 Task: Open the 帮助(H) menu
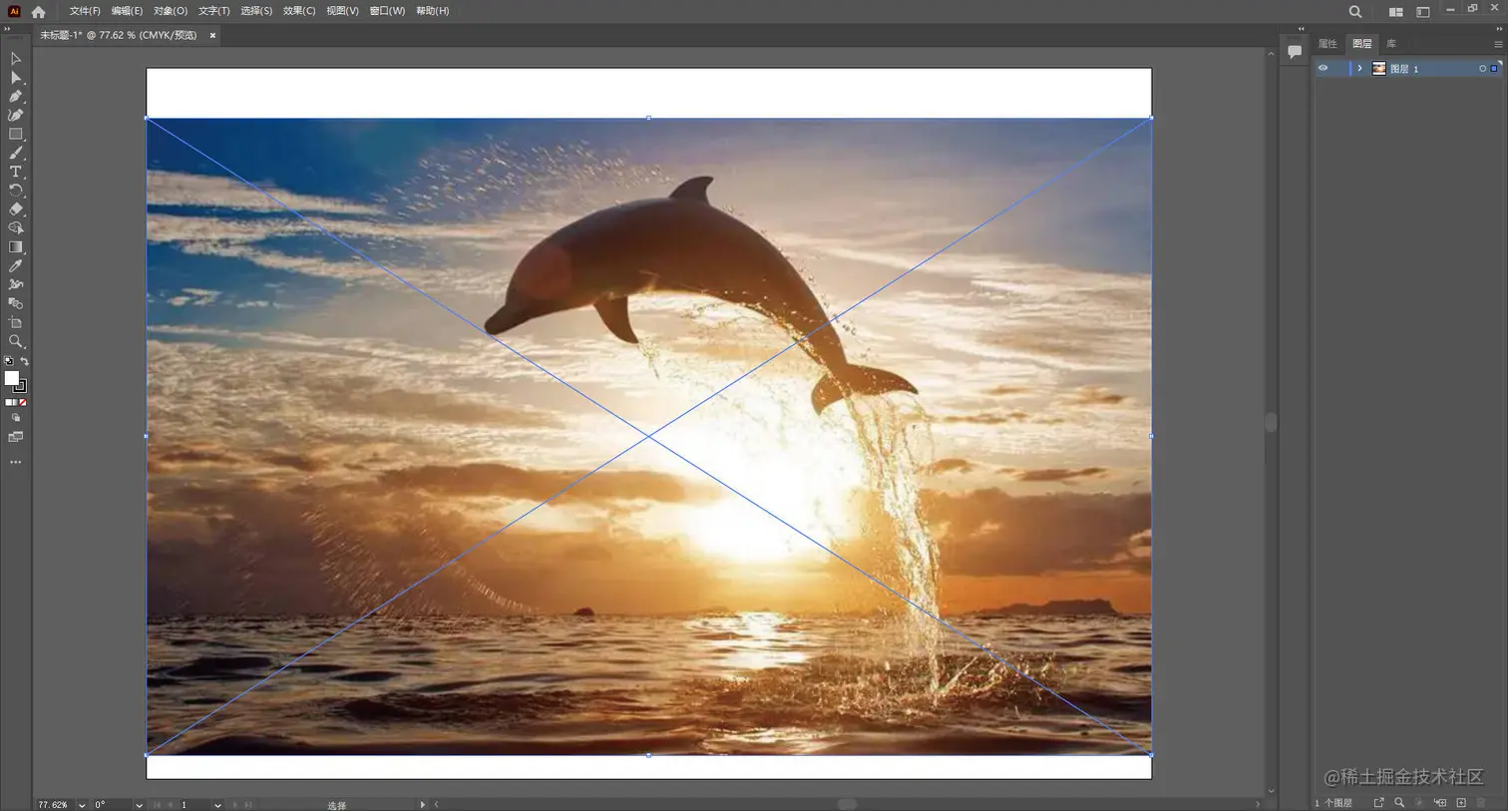click(x=432, y=11)
